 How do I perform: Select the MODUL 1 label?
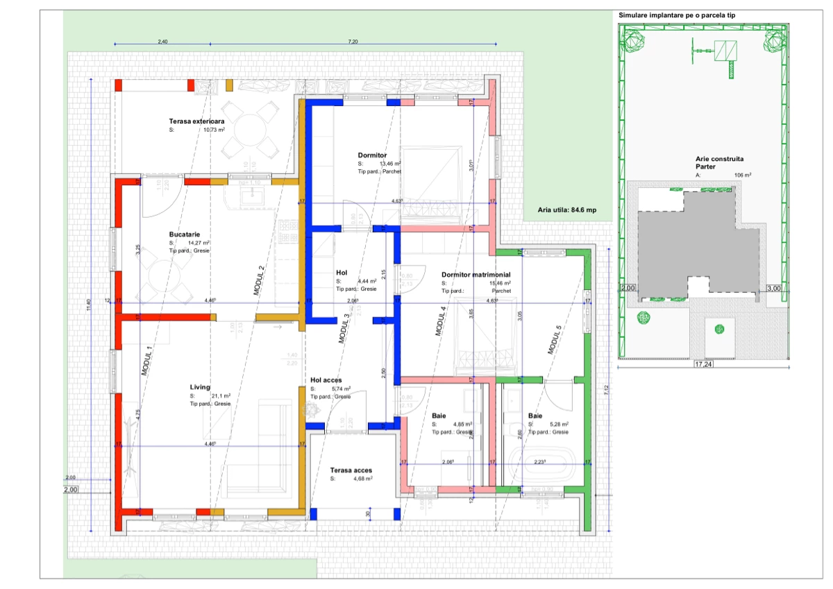[146, 360]
